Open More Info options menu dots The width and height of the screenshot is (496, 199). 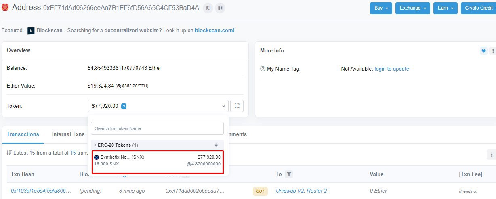492,51
